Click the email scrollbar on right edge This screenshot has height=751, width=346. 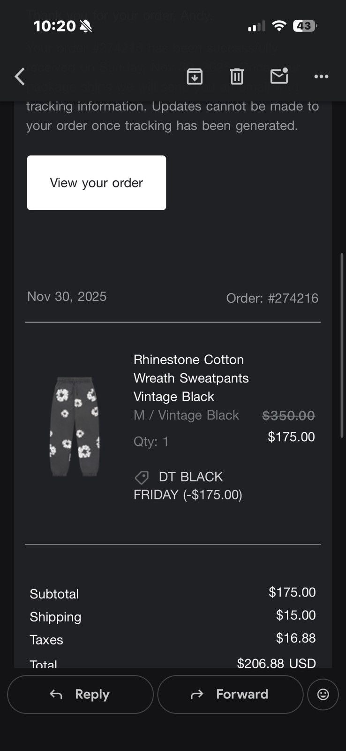(342, 345)
